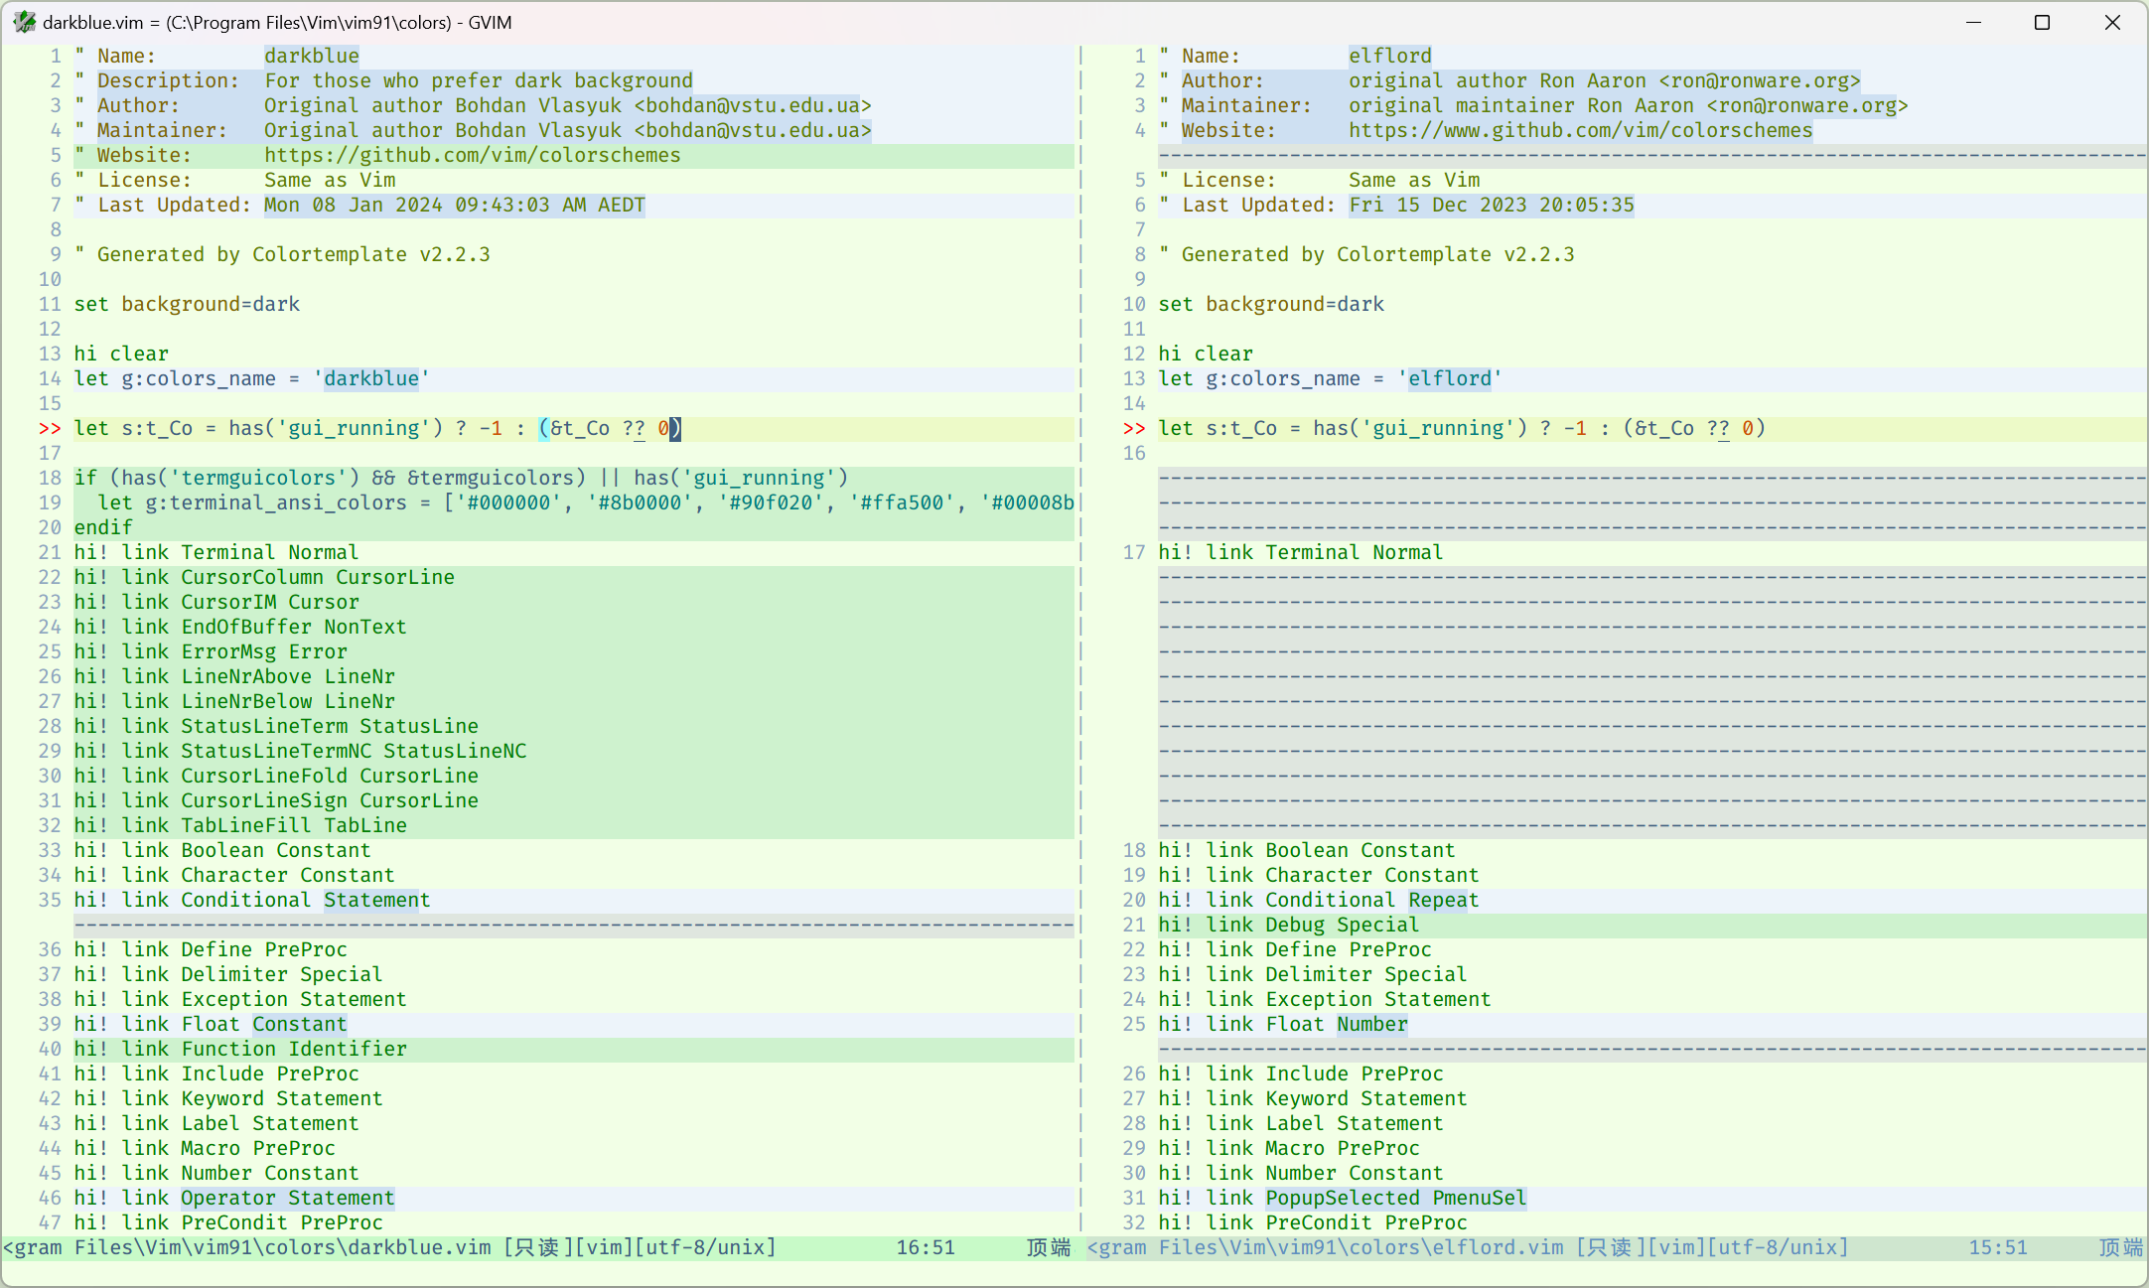Screen dimensions: 2149x1288
Task: Click the vertical split separator between panes
Action: (1080, 640)
